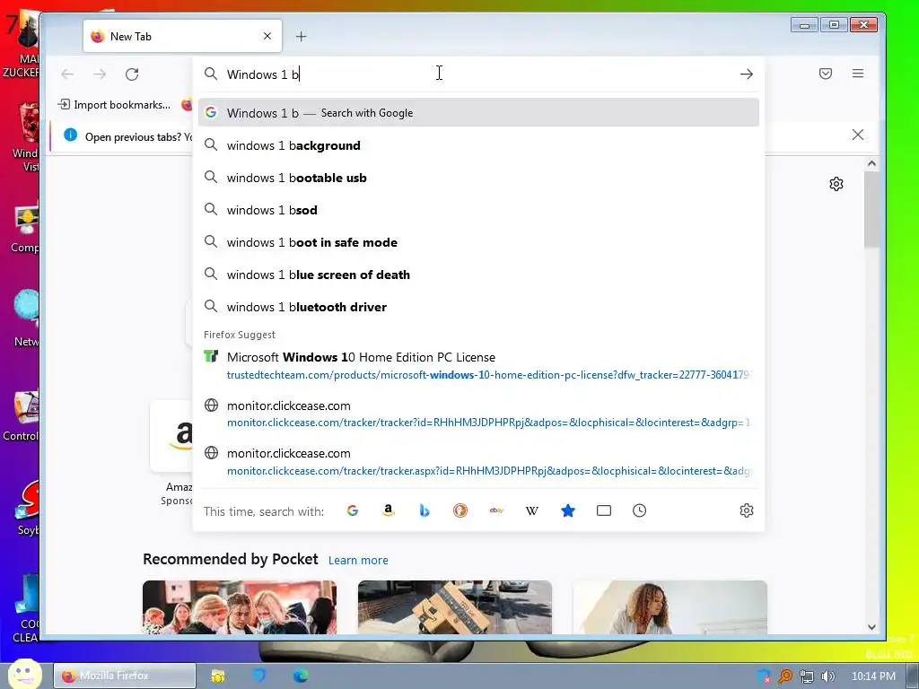
Task: Open Microsoft Edge icon in taskbar
Action: click(301, 676)
